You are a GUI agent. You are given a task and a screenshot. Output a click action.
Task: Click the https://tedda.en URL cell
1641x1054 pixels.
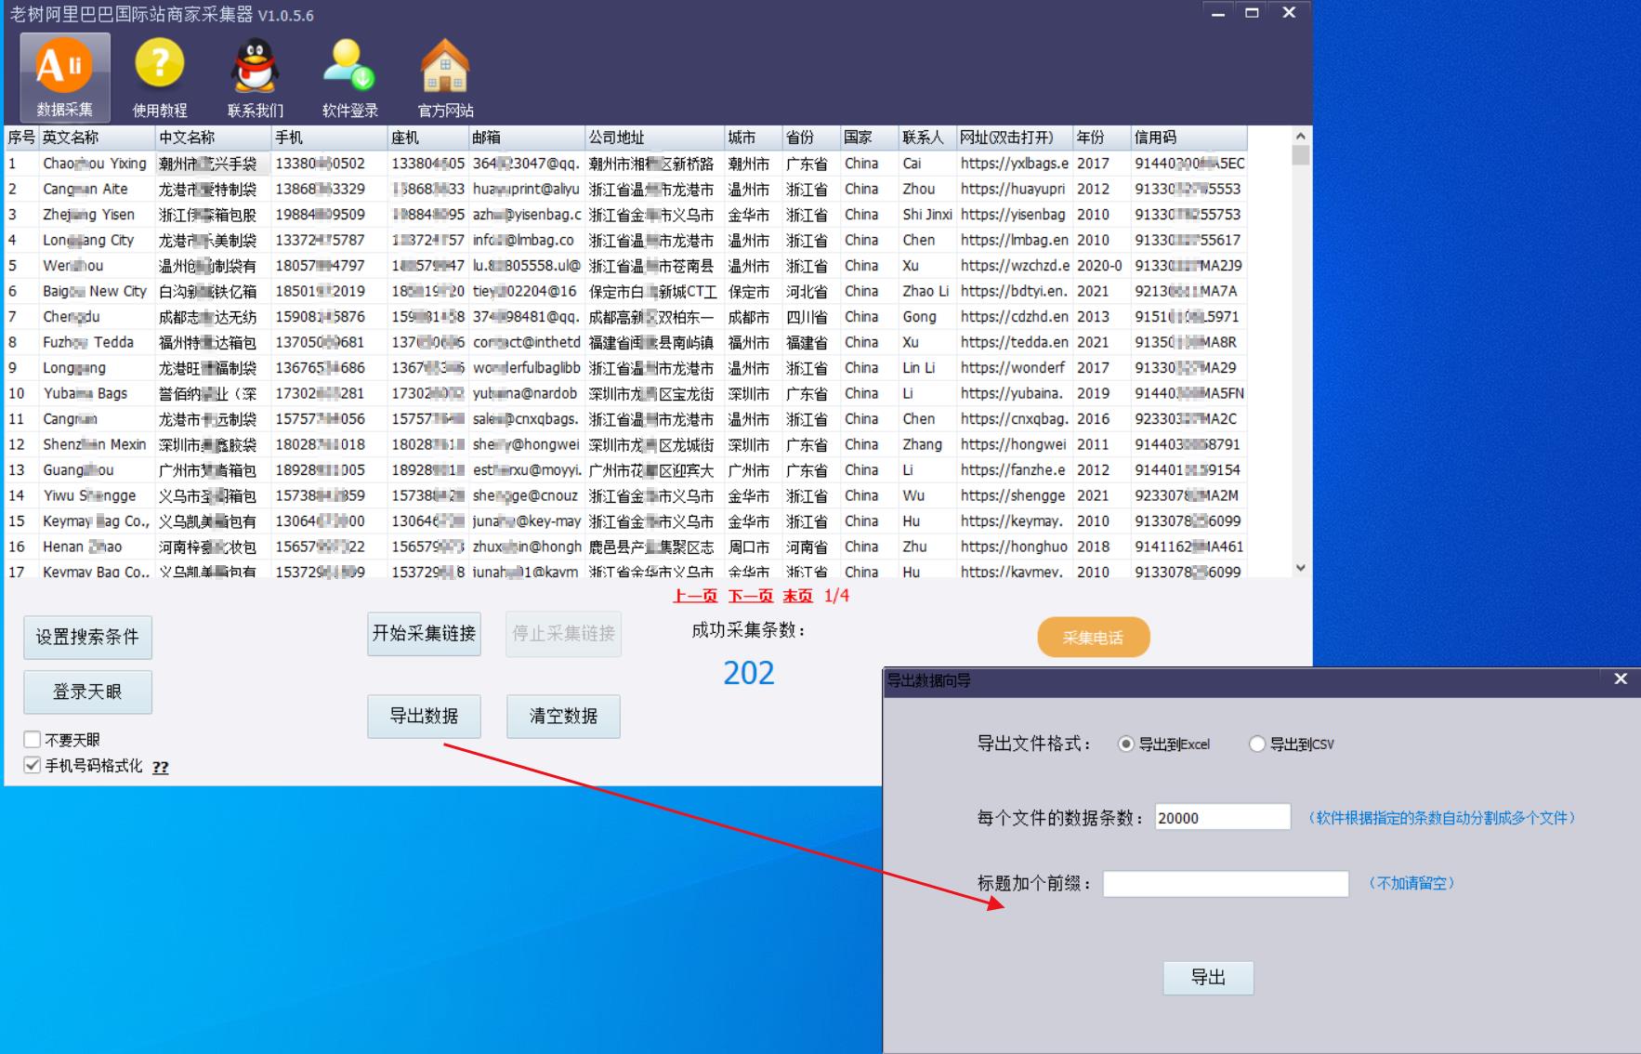(1014, 342)
